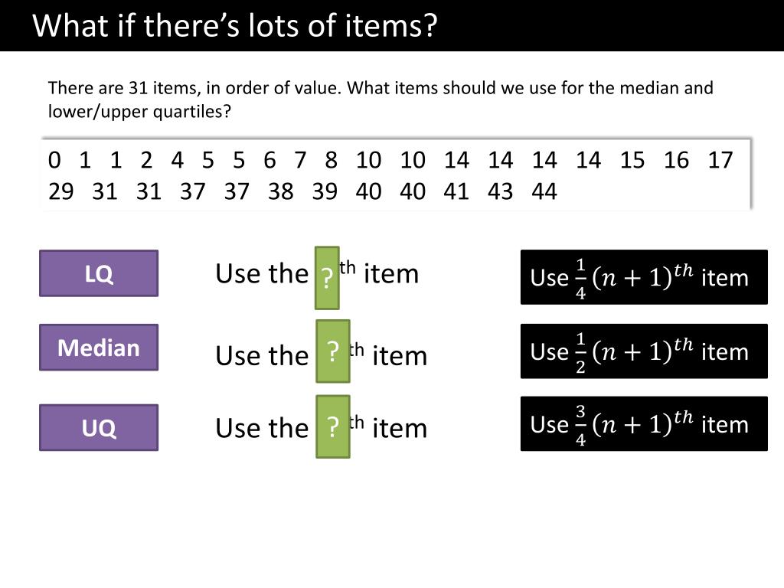
Task: Click the value 8 in the data list
Action: pos(331,161)
